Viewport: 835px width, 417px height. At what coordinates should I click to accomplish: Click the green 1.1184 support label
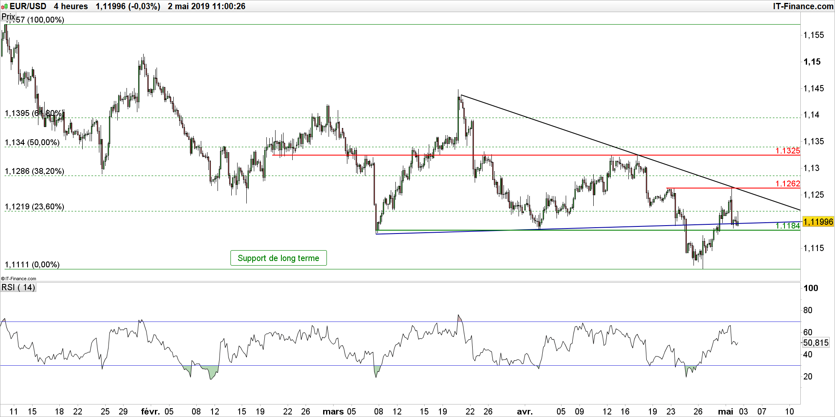click(x=788, y=226)
